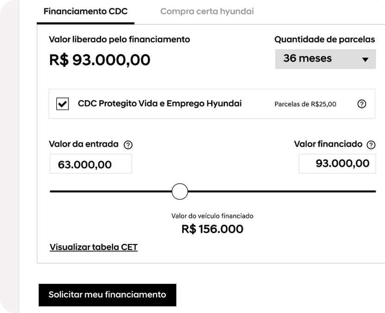The height and width of the screenshot is (313, 385).
Task: Switch to Financiamento CDC tab
Action: [85, 11]
